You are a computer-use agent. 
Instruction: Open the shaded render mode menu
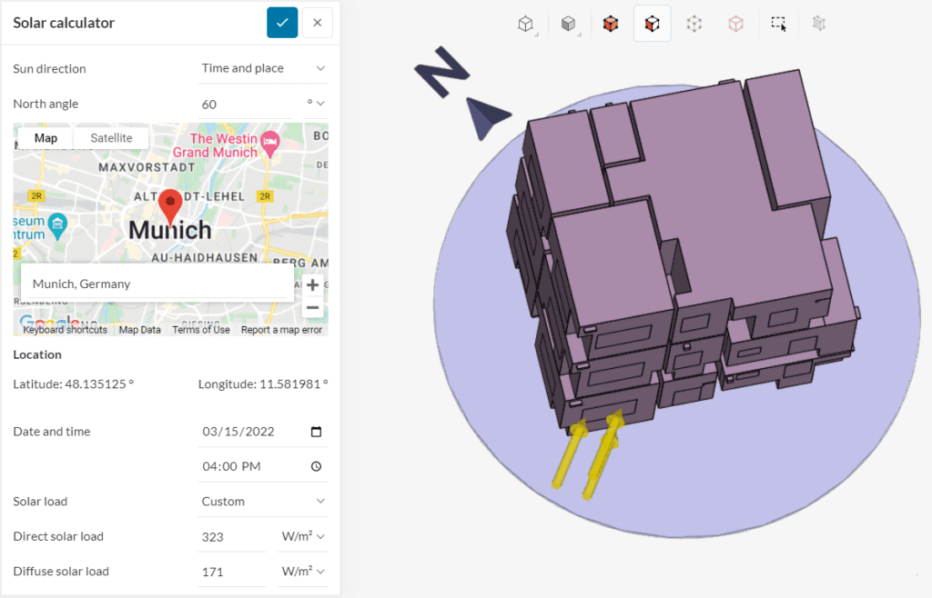pyautogui.click(x=569, y=25)
